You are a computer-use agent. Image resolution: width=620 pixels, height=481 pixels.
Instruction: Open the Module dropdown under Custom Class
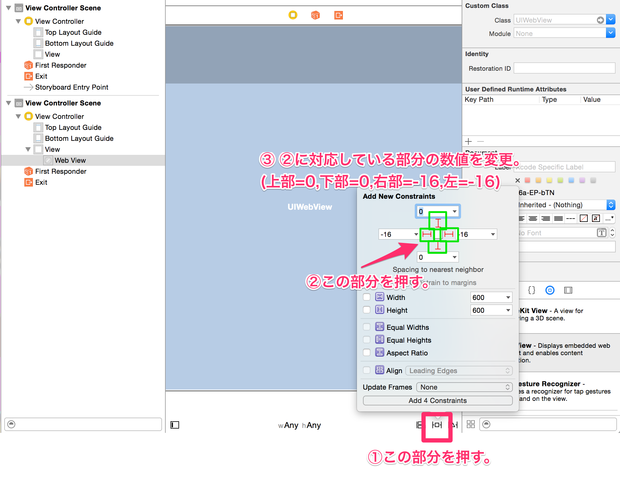coord(611,33)
